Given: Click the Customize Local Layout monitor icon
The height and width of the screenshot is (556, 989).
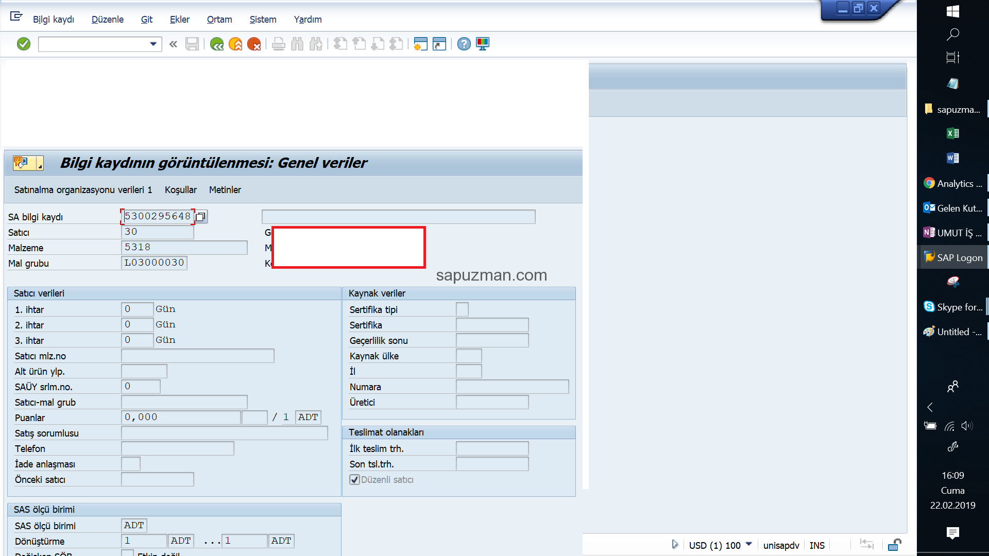Looking at the screenshot, I should 483,44.
